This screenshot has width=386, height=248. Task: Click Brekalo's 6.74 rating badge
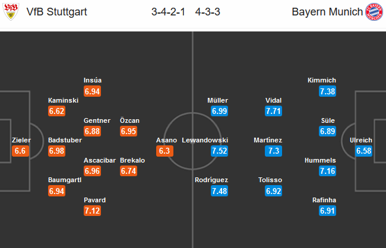point(129,171)
